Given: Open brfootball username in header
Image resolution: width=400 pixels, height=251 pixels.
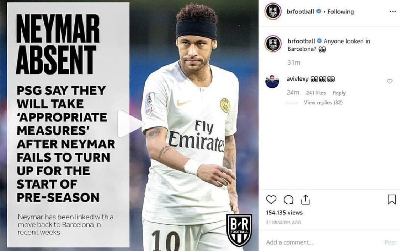Looking at the screenshot, I should 300,12.
